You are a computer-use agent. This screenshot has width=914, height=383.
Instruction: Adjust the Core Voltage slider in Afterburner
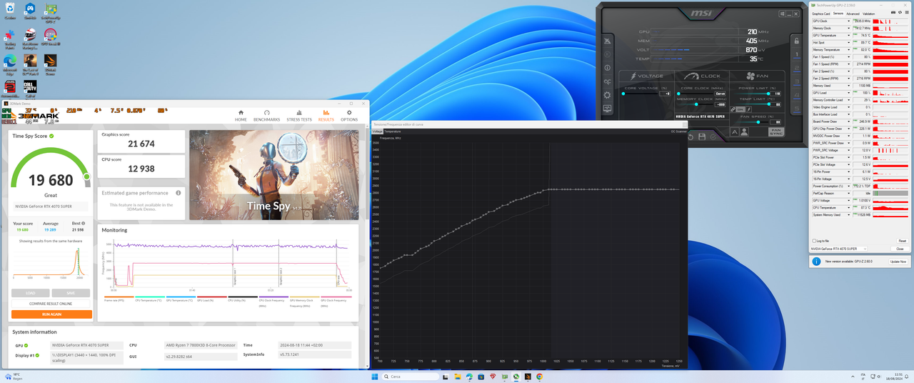click(x=641, y=94)
